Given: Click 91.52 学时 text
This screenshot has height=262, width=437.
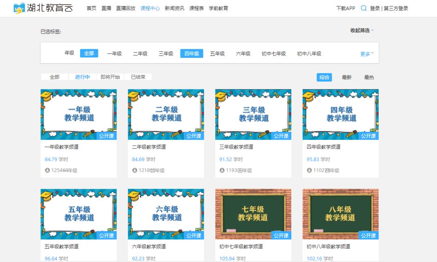Looking at the screenshot, I should point(231,159).
